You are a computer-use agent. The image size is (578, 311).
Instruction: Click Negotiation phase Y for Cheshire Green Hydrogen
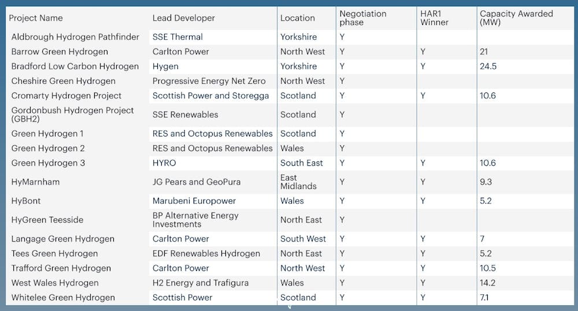point(342,81)
